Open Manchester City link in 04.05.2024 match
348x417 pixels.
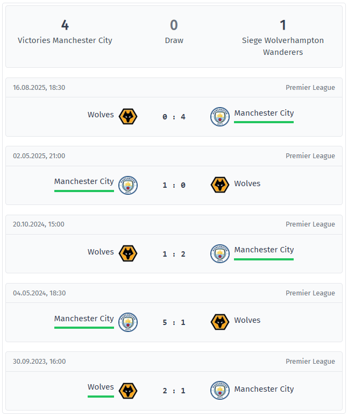(84, 319)
